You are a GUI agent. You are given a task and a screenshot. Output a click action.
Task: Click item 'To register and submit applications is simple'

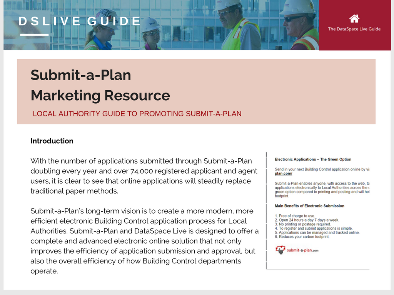314,228
